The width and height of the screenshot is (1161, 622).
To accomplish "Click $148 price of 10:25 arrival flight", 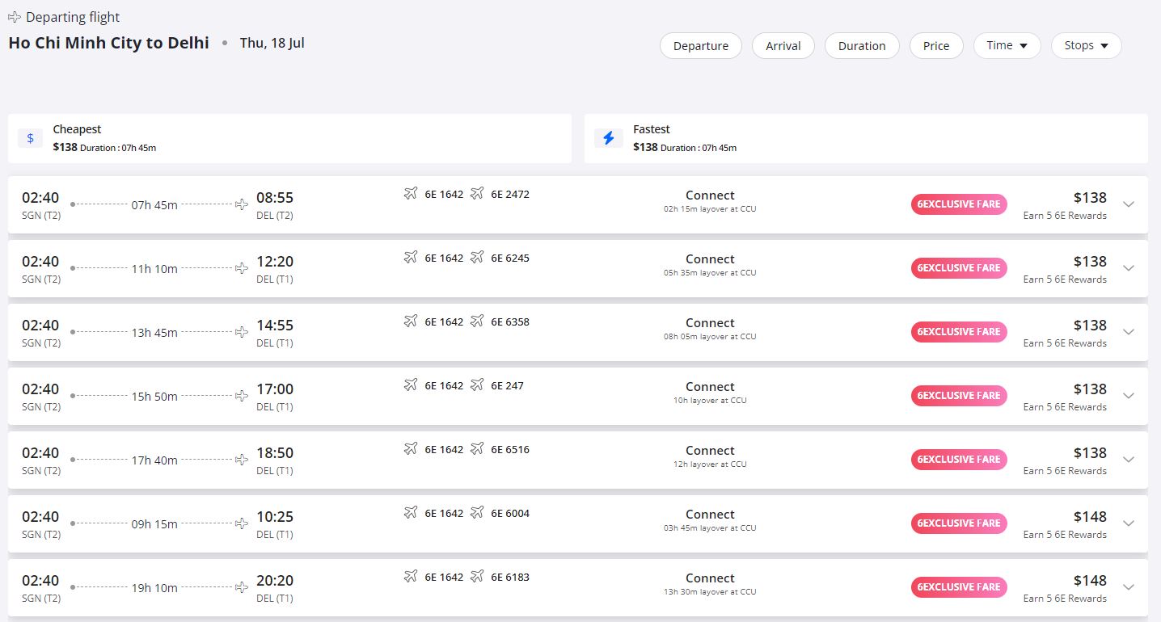I will click(1090, 516).
